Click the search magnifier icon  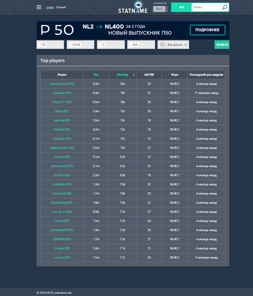(x=225, y=7)
